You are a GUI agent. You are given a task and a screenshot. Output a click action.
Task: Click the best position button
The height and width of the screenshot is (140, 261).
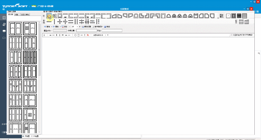86,27
